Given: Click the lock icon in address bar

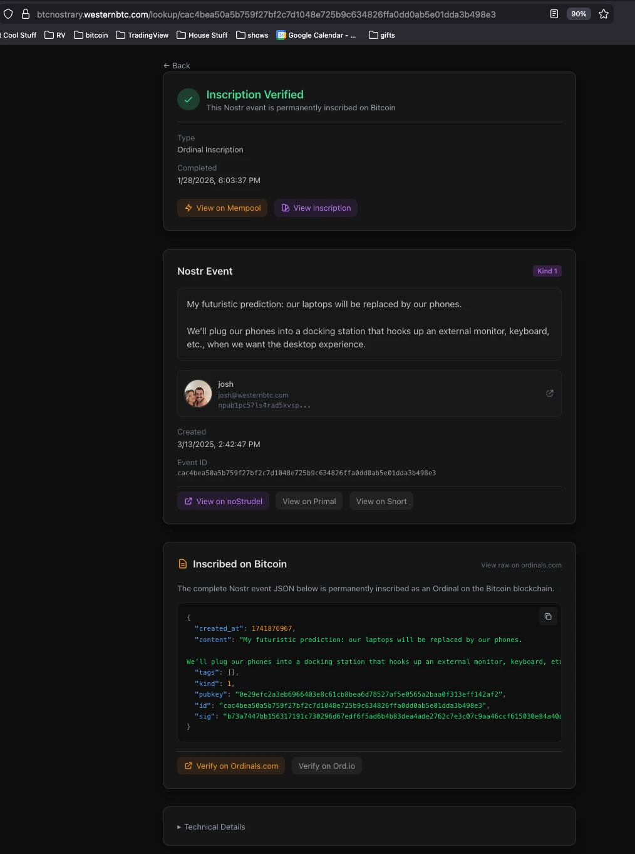Looking at the screenshot, I should tap(26, 14).
